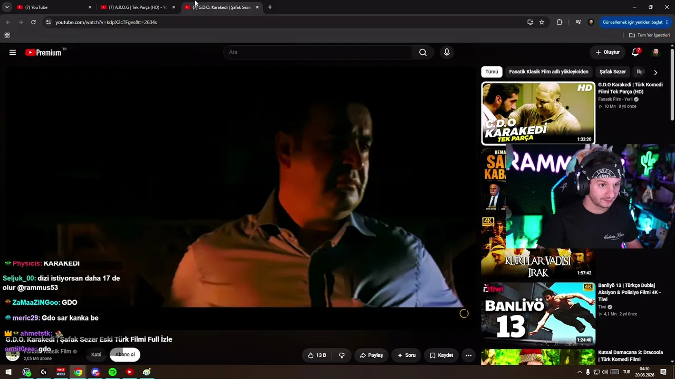Viewport: 675px width, 379px height.
Task: Open the YouTube guide hamburger menu
Action: (x=13, y=52)
